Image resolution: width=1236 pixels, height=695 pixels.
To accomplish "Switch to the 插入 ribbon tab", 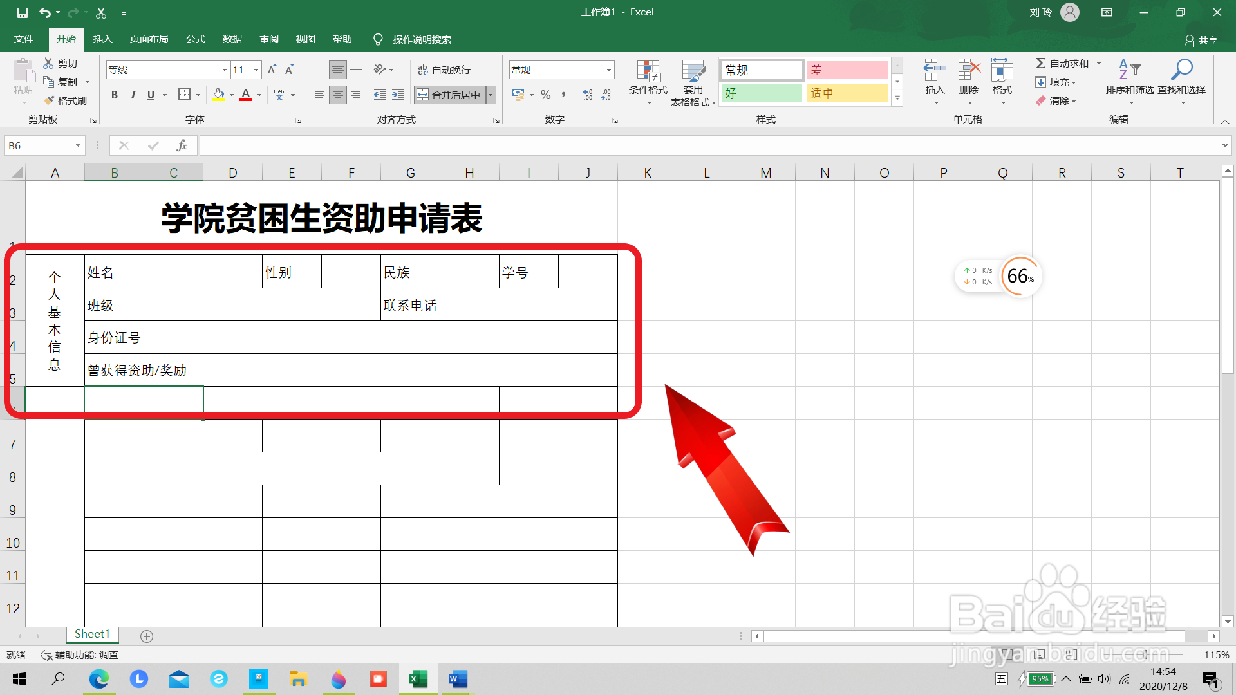I will (102, 39).
